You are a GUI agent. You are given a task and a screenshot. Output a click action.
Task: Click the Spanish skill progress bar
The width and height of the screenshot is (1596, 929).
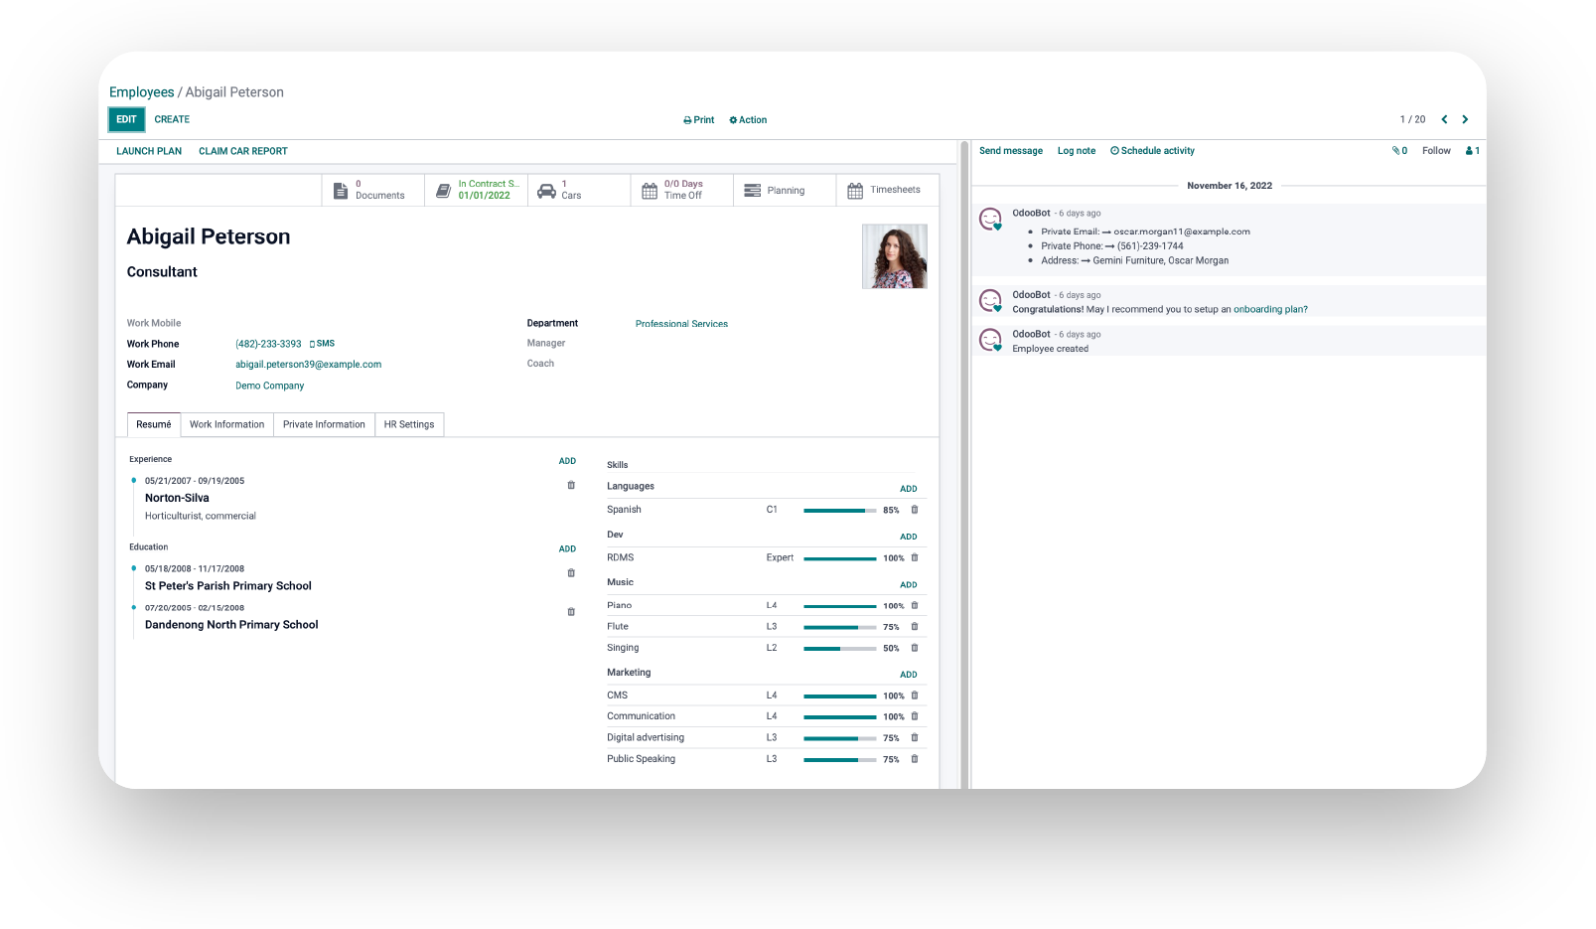tap(839, 509)
